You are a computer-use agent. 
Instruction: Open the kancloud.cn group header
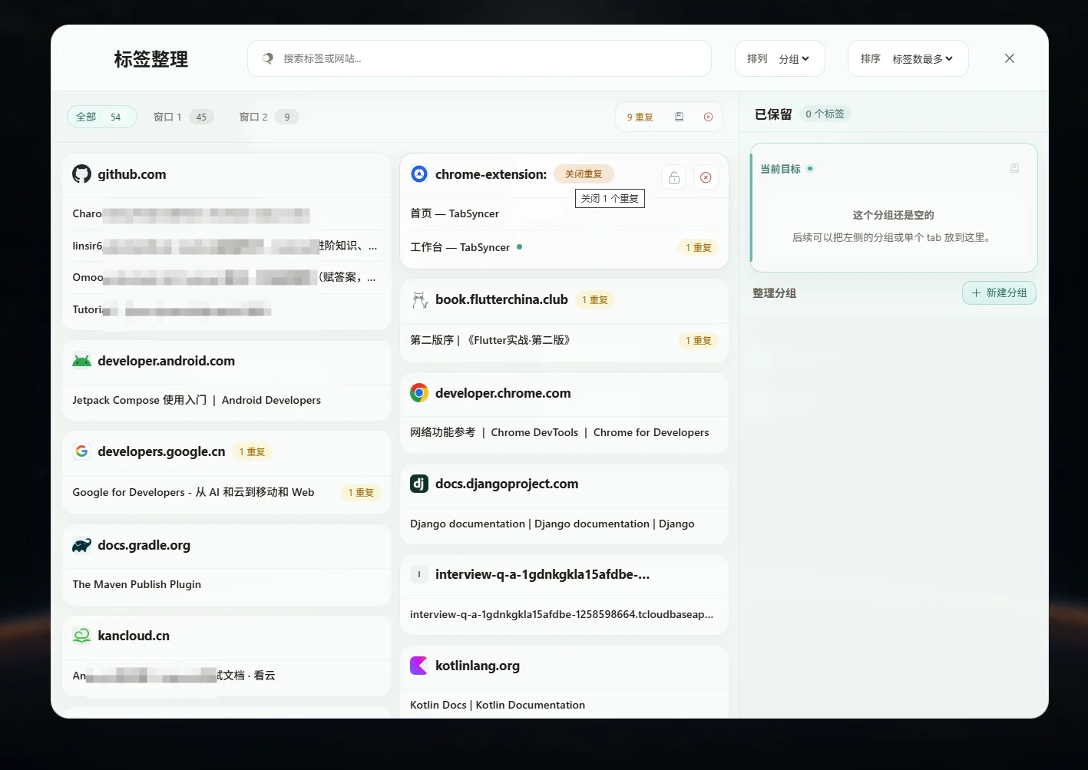(x=227, y=636)
